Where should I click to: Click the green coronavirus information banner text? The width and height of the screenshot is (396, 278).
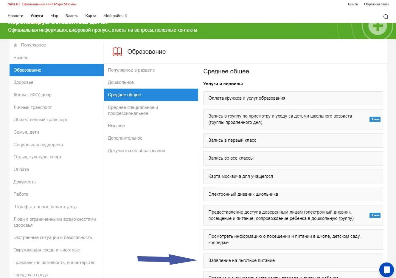[x=103, y=30]
